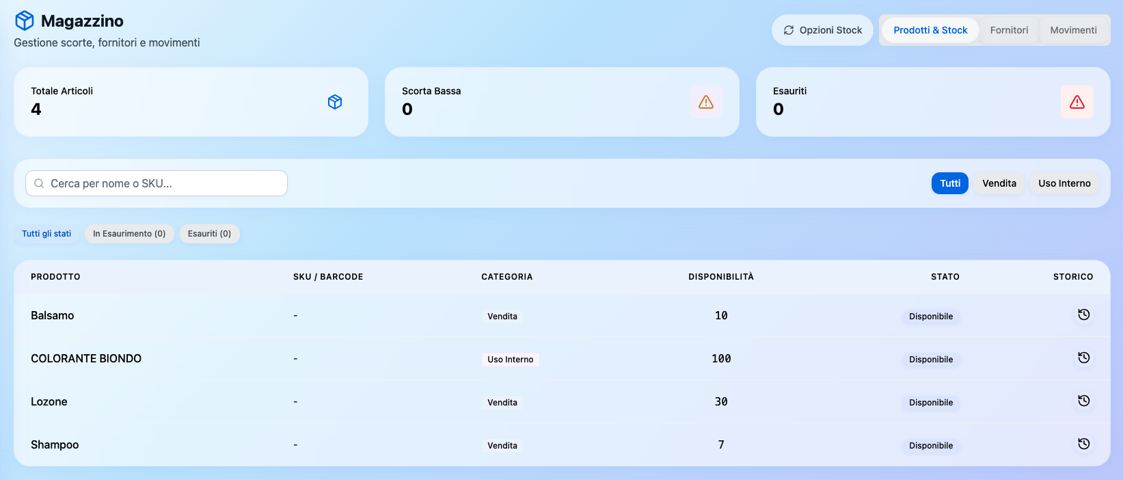This screenshot has width=1123, height=480.
Task: Show In Esaurimento products
Action: 129,234
